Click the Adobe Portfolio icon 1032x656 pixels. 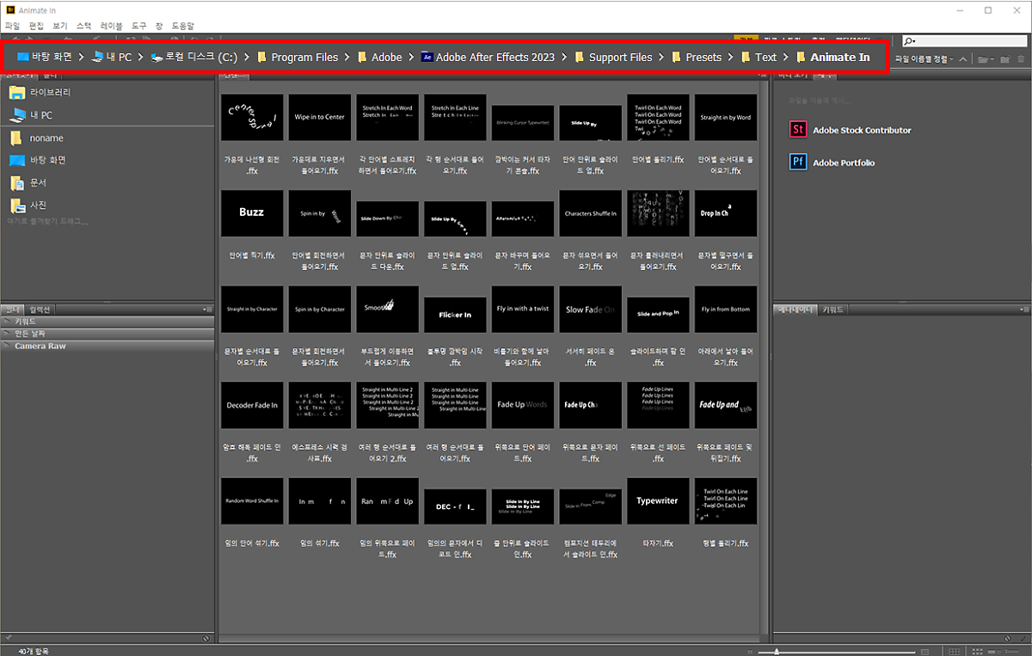797,162
